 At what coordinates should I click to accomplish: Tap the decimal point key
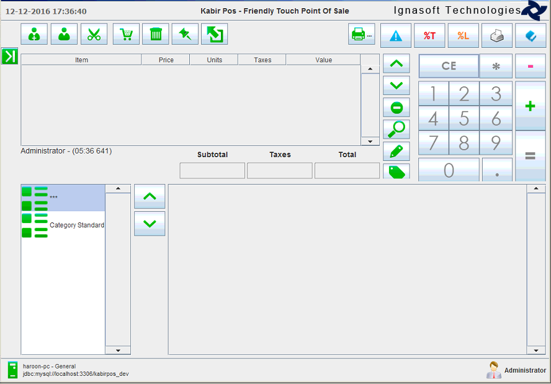pyautogui.click(x=497, y=170)
